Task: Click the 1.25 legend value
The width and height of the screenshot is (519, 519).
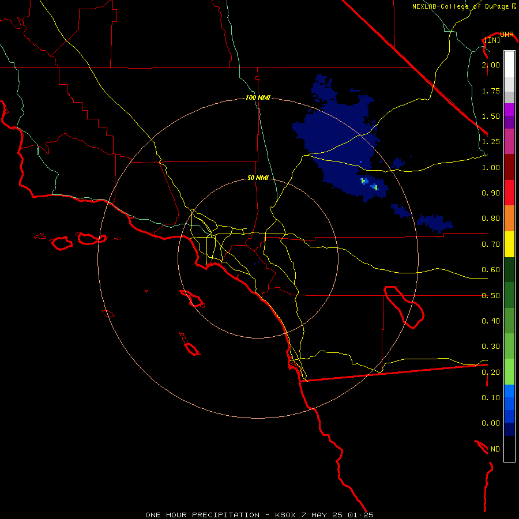Action: tap(491, 142)
